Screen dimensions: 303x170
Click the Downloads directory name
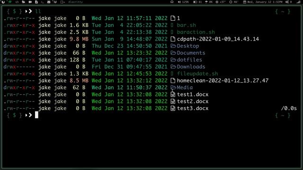(191, 67)
